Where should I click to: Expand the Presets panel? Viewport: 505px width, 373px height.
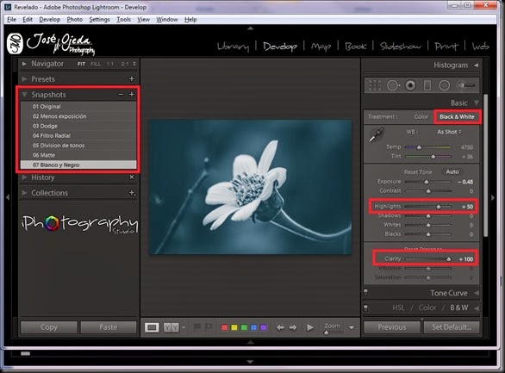[24, 79]
